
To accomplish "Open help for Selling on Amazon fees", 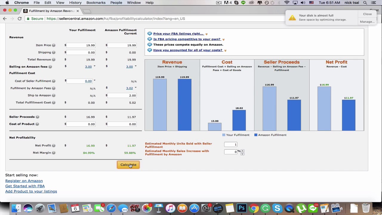I will pos(50,67).
